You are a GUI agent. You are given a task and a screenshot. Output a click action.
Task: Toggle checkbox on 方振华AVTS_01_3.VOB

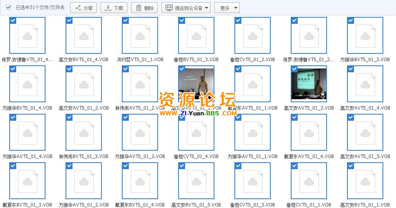tap(126, 117)
